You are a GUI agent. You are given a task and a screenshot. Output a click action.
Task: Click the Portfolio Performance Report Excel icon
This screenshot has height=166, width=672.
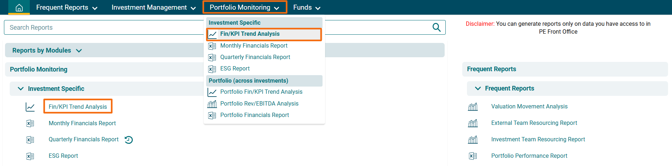coord(473,156)
